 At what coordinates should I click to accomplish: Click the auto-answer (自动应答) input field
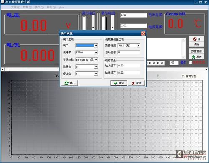coord(129,53)
